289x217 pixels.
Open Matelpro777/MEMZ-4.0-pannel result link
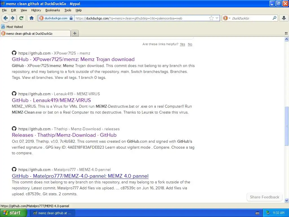coord(80,176)
